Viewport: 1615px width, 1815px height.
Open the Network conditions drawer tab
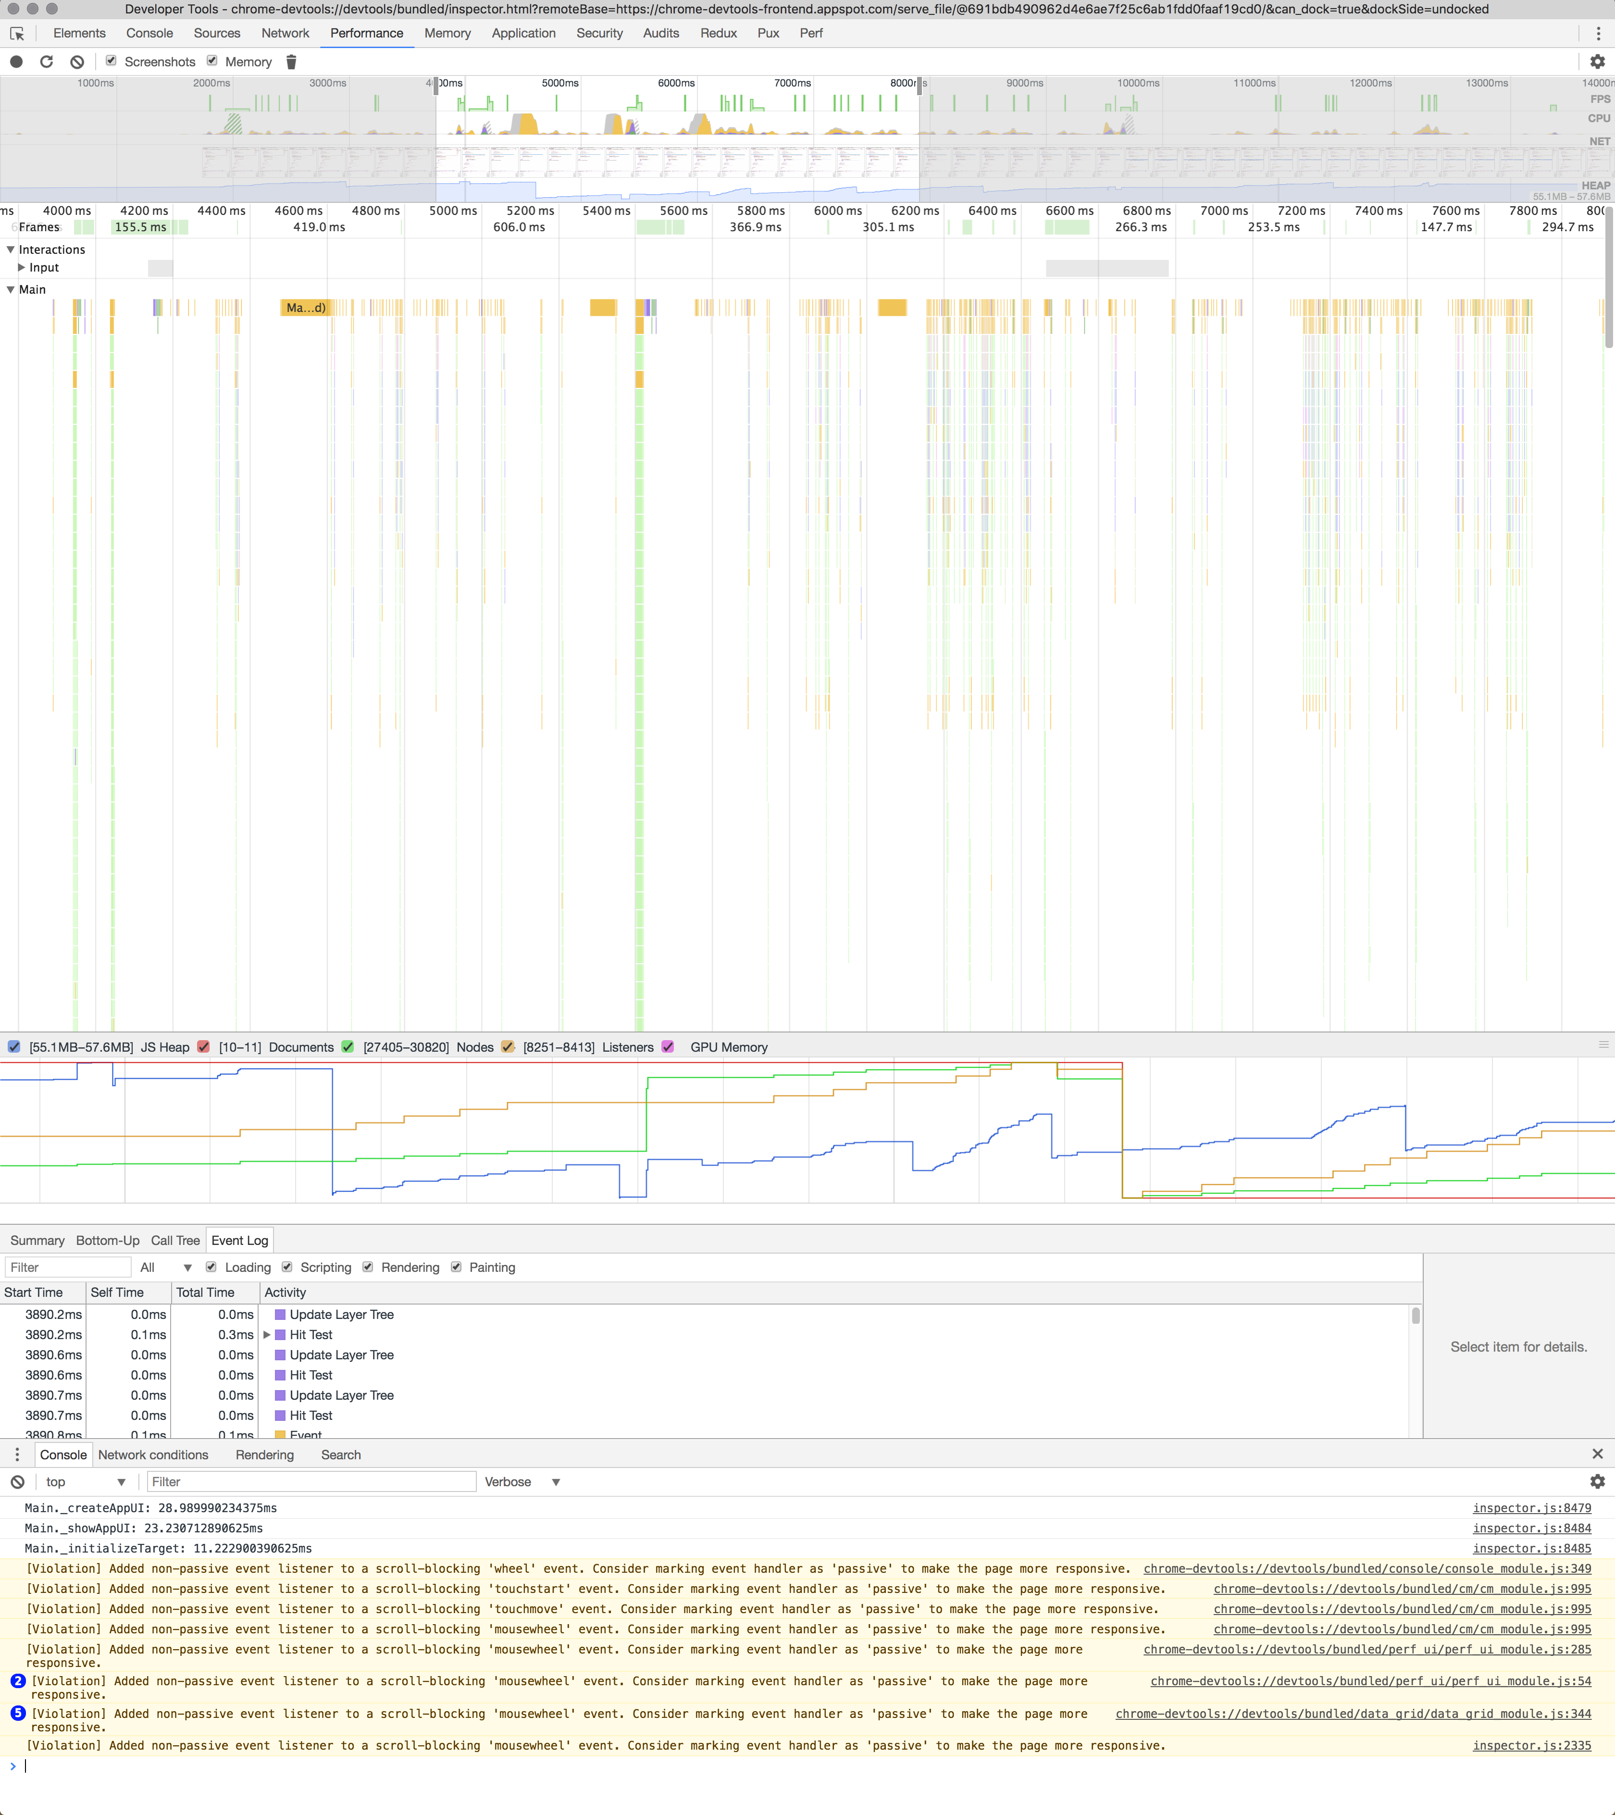click(154, 1454)
